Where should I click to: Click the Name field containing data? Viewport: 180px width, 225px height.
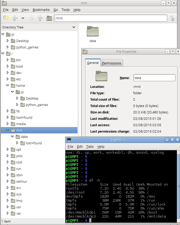tap(154, 78)
